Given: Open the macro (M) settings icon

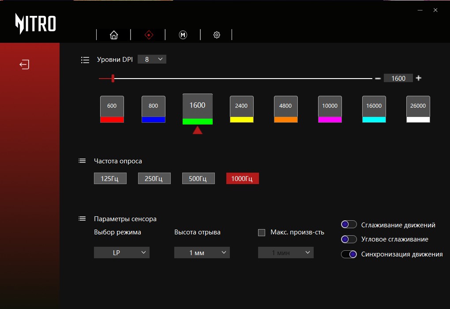Looking at the screenshot, I should point(183,35).
